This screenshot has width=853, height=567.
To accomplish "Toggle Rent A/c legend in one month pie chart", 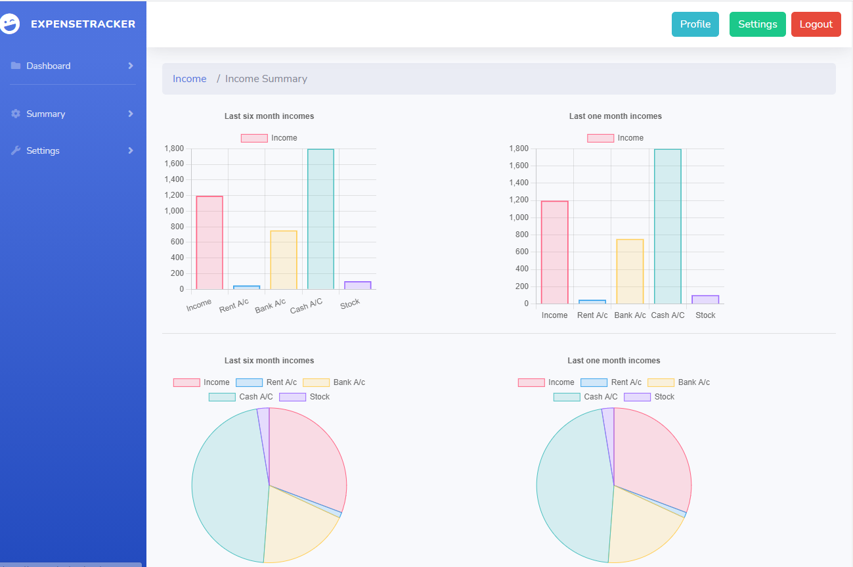I will point(611,382).
